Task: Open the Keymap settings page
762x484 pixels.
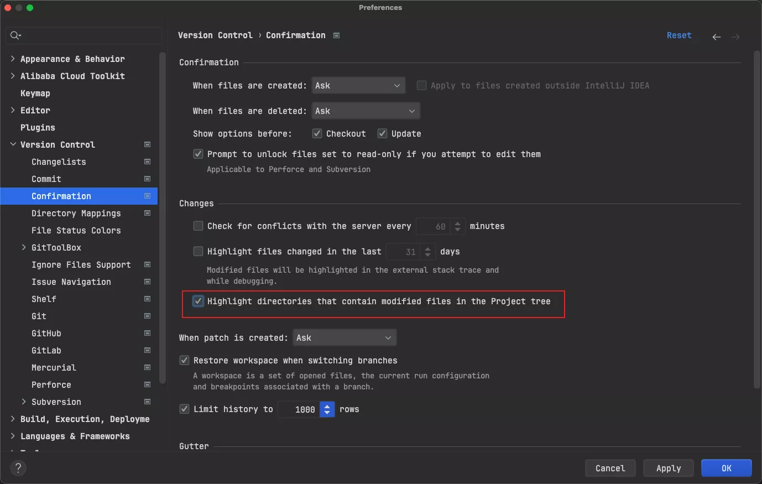Action: (x=35, y=93)
